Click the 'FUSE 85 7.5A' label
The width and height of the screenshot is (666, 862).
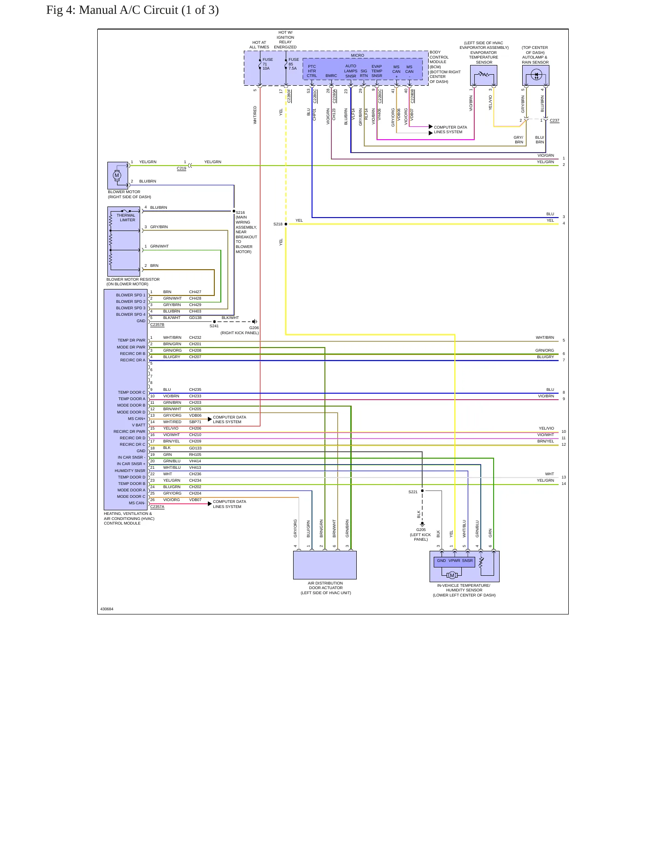click(x=294, y=64)
